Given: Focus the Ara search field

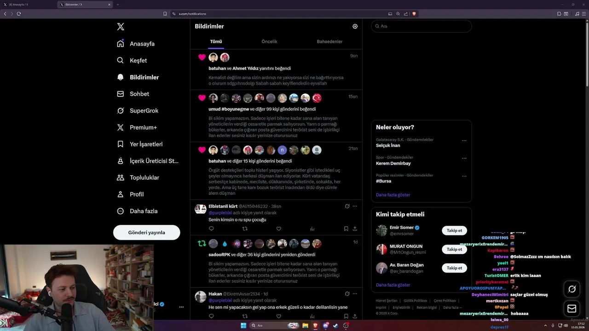Looking at the screenshot, I should click(422, 26).
